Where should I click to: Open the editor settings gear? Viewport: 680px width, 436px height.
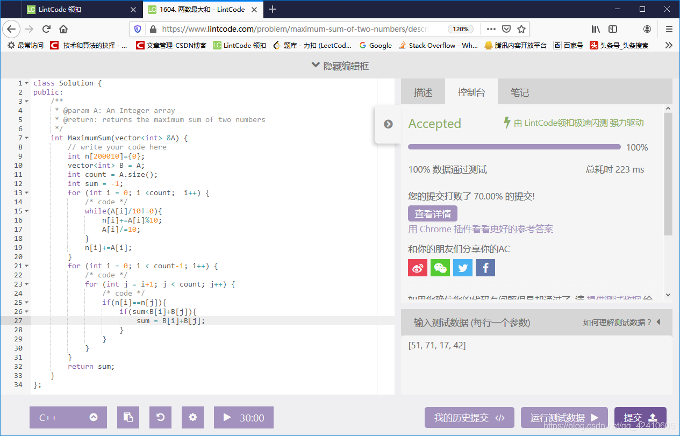coord(192,417)
